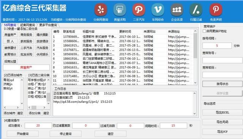The height and width of the screenshot is (139, 243).
Task: Click 清空 in the 查询操作 section
Action: tap(110, 134)
